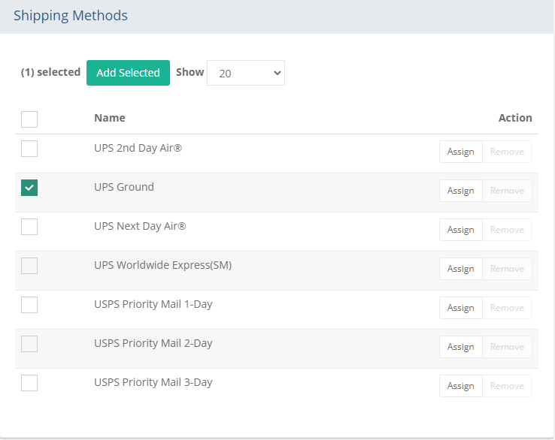
Task: Check the USPS Priority Mail 3-Day checkbox
Action: pyautogui.click(x=29, y=383)
